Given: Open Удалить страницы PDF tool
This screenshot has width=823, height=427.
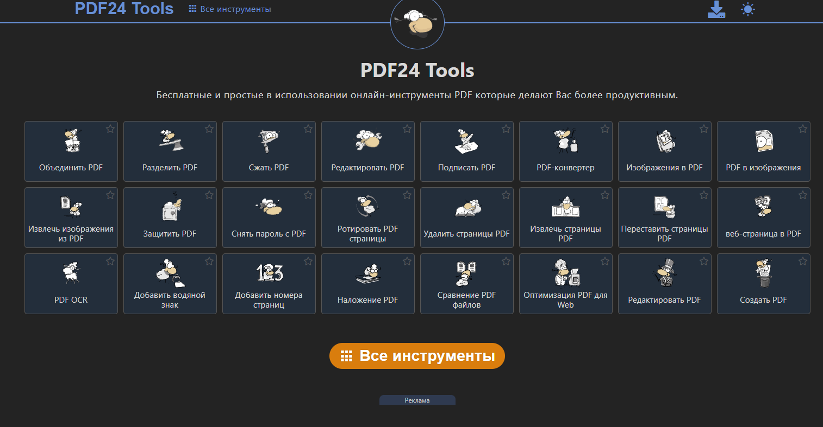Looking at the screenshot, I should 467,218.
